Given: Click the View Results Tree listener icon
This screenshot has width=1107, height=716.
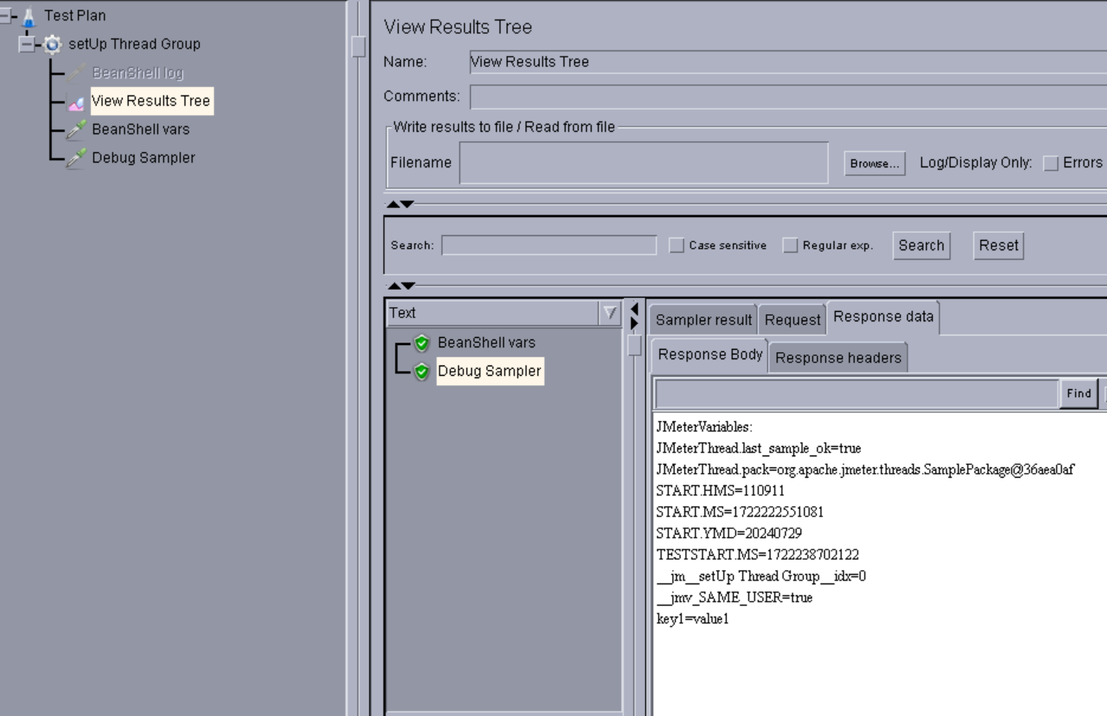Looking at the screenshot, I should click(76, 102).
